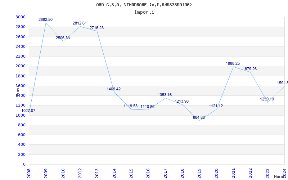Viewport: 288px width, 180px height.
Task: Click the 2600 y-axis tick label
Action: 21,37
